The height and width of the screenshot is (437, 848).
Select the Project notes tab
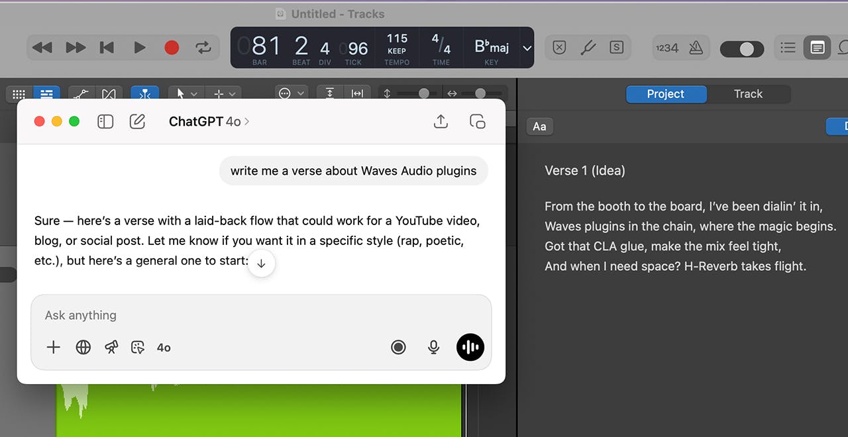pyautogui.click(x=666, y=94)
